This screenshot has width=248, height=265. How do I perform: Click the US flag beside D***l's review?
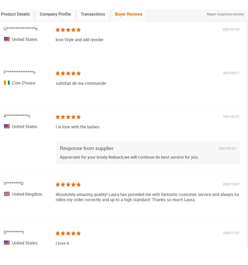pyautogui.click(x=7, y=243)
